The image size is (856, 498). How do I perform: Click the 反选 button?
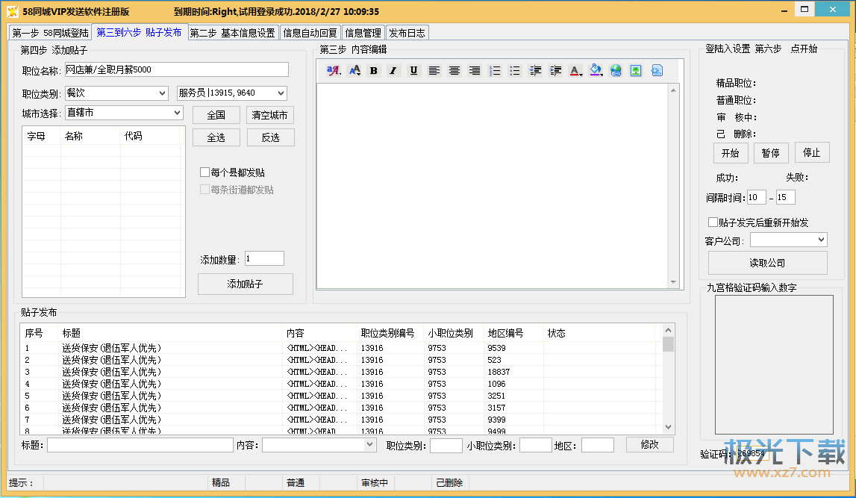coord(271,137)
